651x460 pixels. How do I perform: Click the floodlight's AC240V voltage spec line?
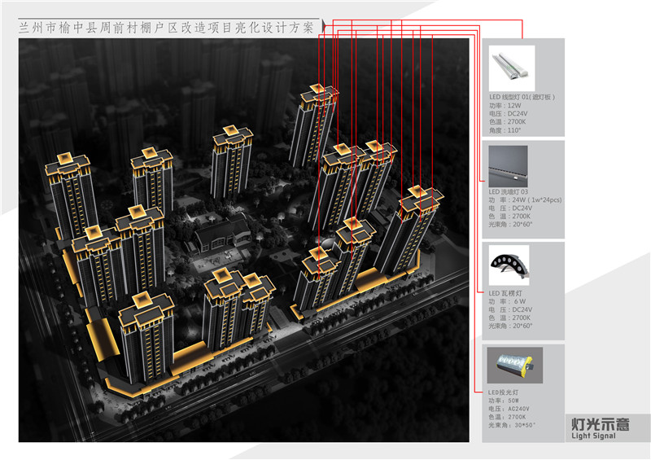click(x=509, y=409)
